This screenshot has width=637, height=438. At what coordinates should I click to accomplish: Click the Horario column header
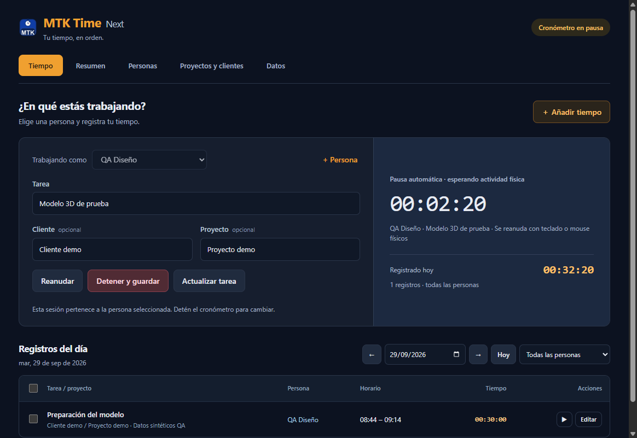point(370,388)
